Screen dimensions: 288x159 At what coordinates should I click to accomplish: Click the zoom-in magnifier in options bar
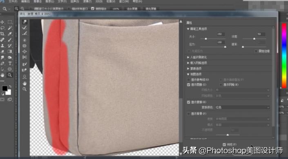[16, 9]
